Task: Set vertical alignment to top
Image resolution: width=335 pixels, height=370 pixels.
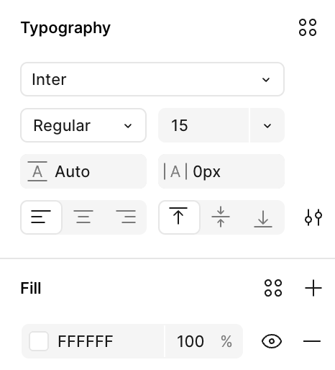Action: pos(179,217)
